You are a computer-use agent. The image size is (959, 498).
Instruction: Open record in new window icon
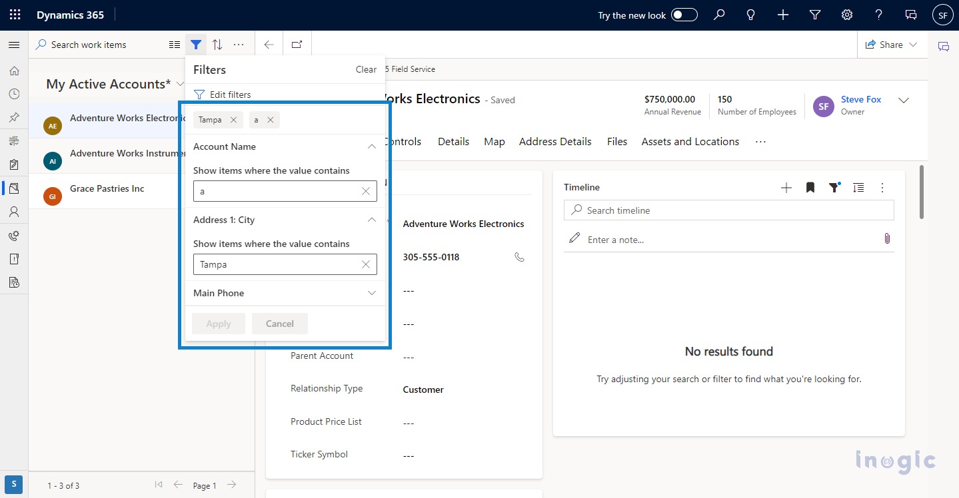click(297, 45)
